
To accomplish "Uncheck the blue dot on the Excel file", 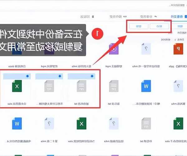I will coord(27,76).
